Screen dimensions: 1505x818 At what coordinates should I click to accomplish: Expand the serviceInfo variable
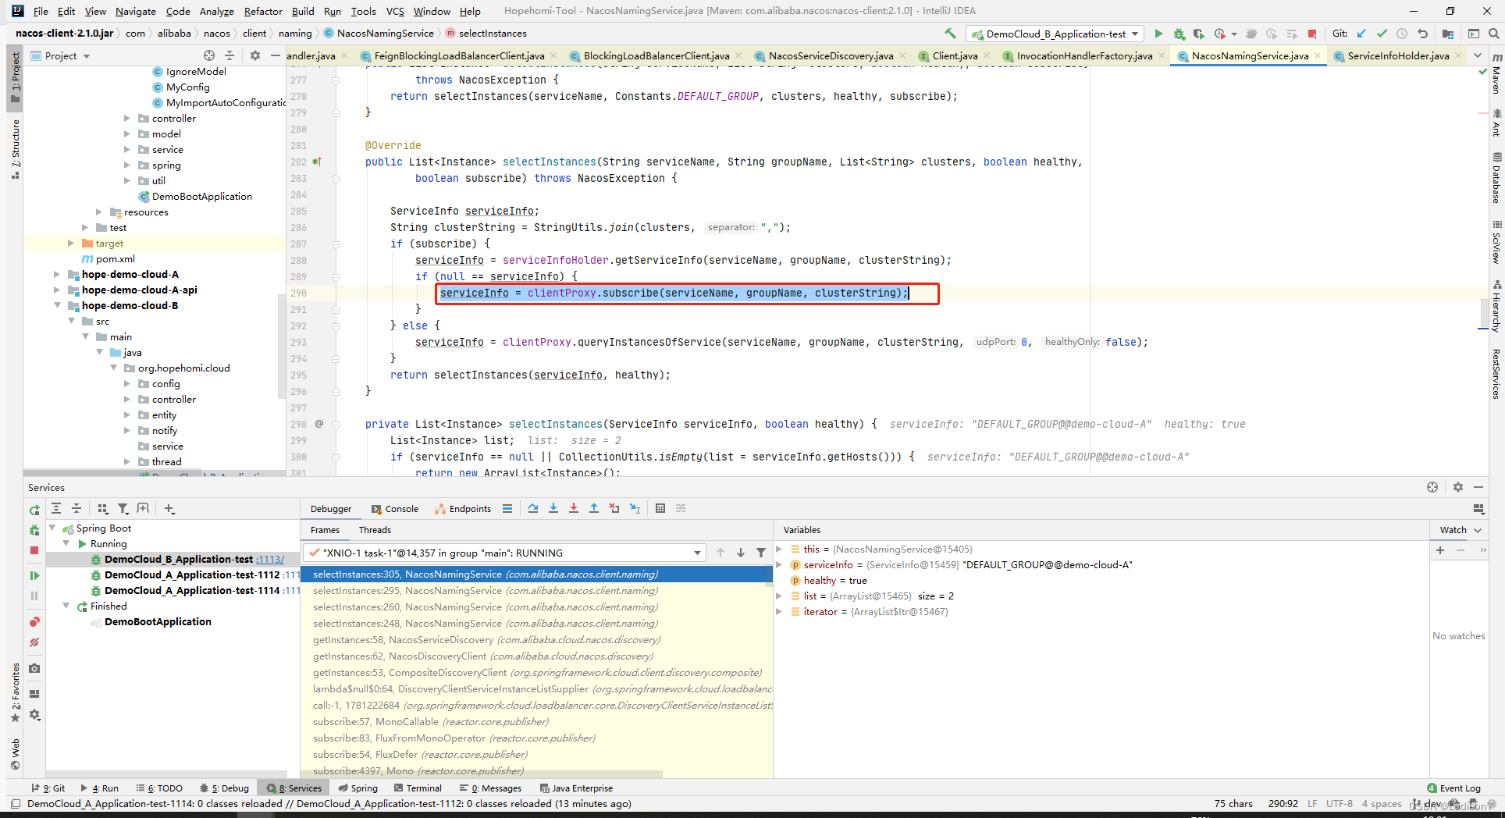click(779, 565)
